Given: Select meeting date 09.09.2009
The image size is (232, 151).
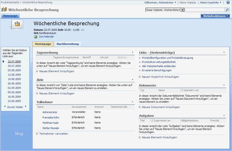Looking at the screenshot, I should click(14, 92).
